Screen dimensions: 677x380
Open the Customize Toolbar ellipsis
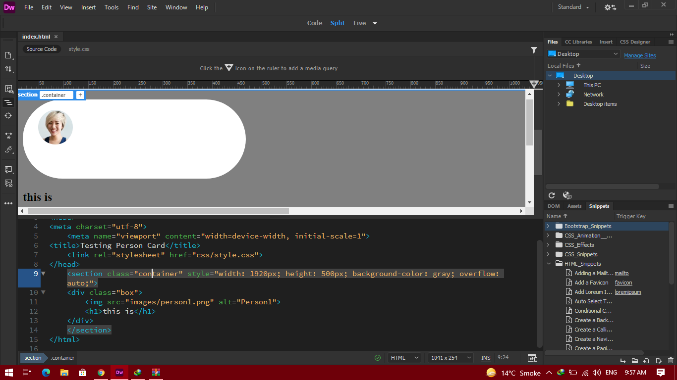(x=8, y=203)
